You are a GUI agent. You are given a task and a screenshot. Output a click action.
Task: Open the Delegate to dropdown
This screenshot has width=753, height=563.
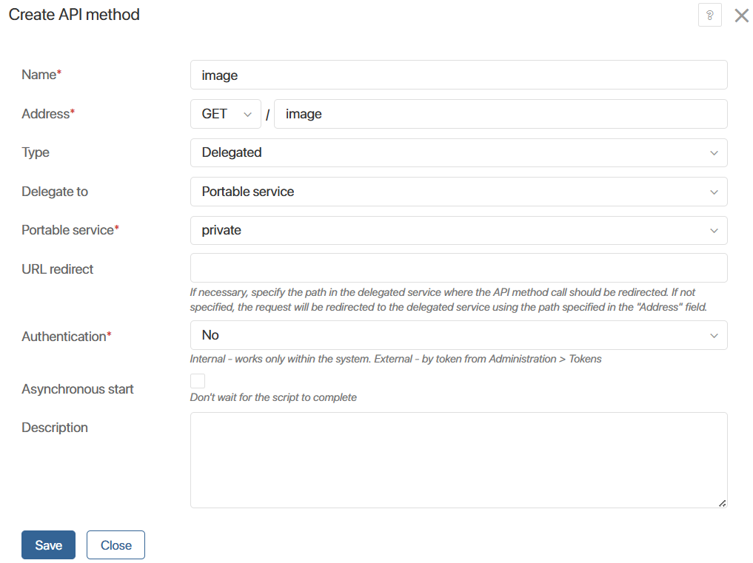click(x=459, y=192)
